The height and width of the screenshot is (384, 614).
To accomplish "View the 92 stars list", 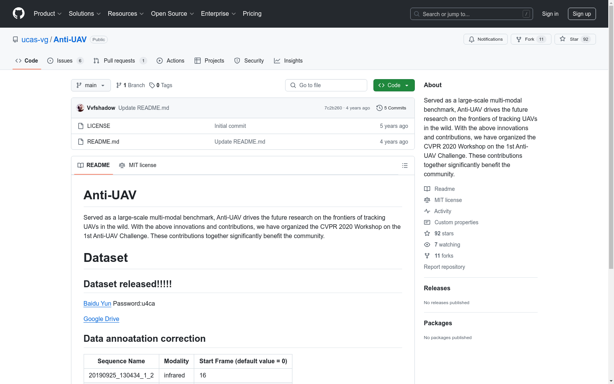I will coord(439,233).
